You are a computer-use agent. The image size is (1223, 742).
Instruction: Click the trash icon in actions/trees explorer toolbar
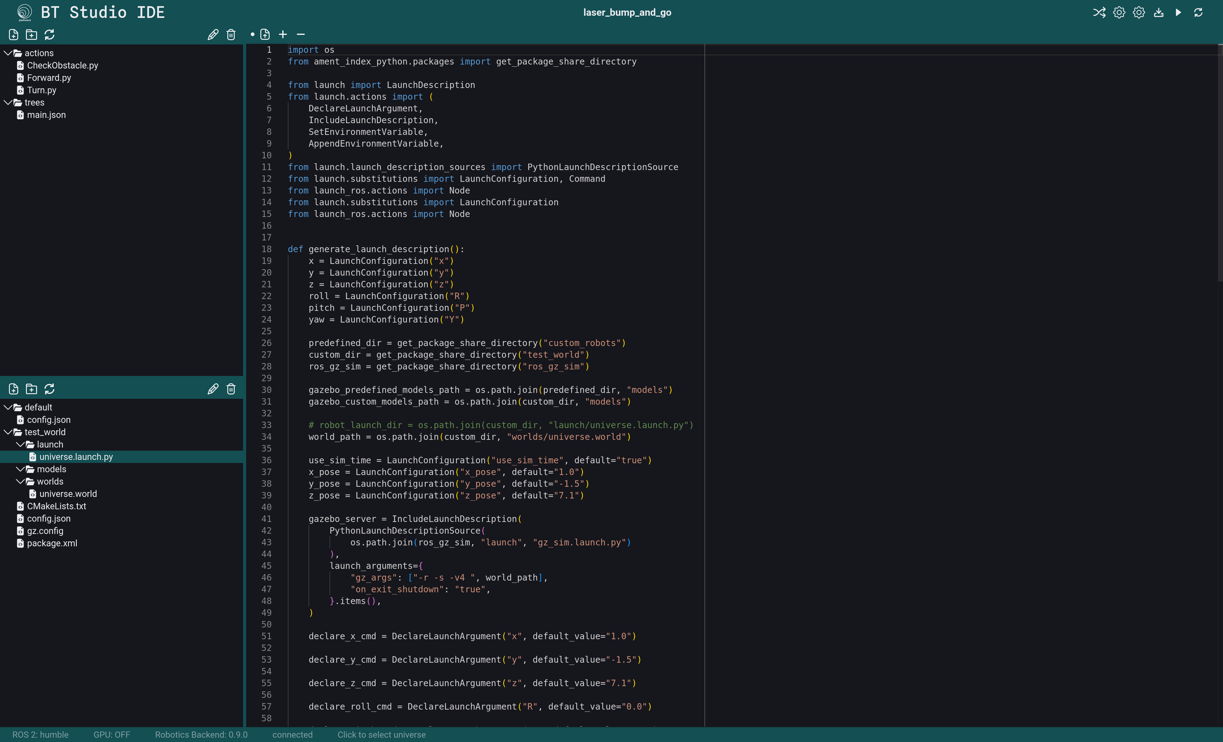tap(231, 35)
